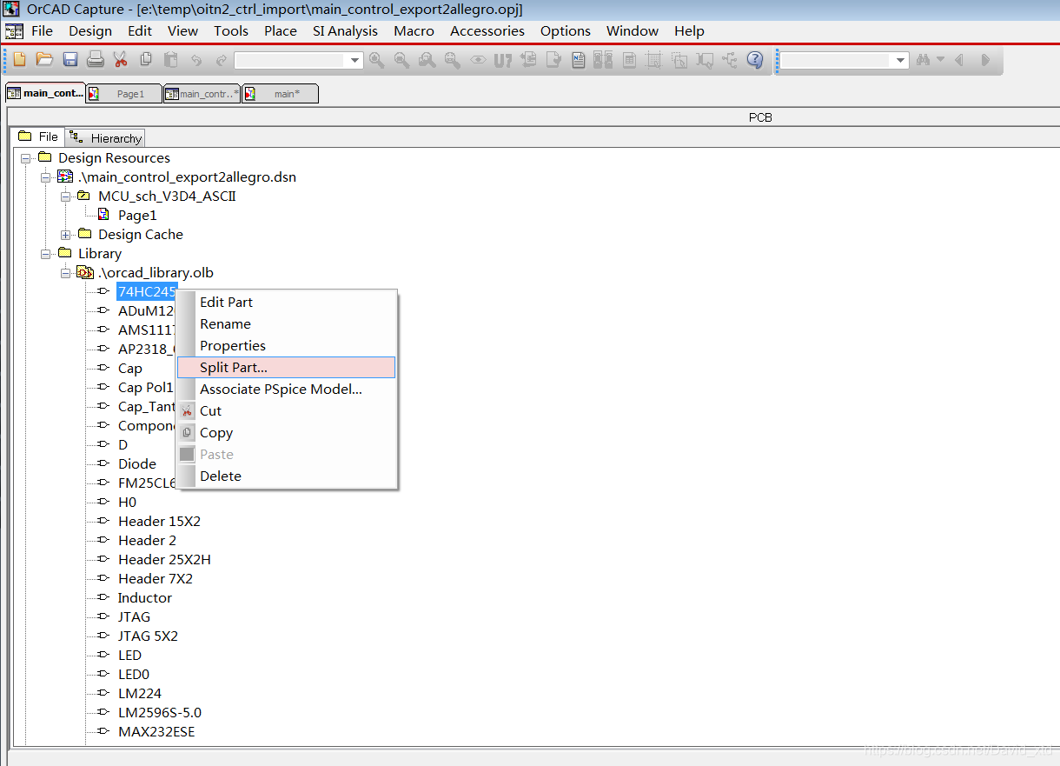Open the Place menu
Viewport: 1060px width, 766px height.
pos(281,30)
